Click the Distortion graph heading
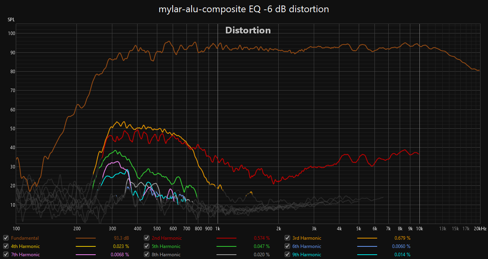488x259 pixels. (248, 30)
